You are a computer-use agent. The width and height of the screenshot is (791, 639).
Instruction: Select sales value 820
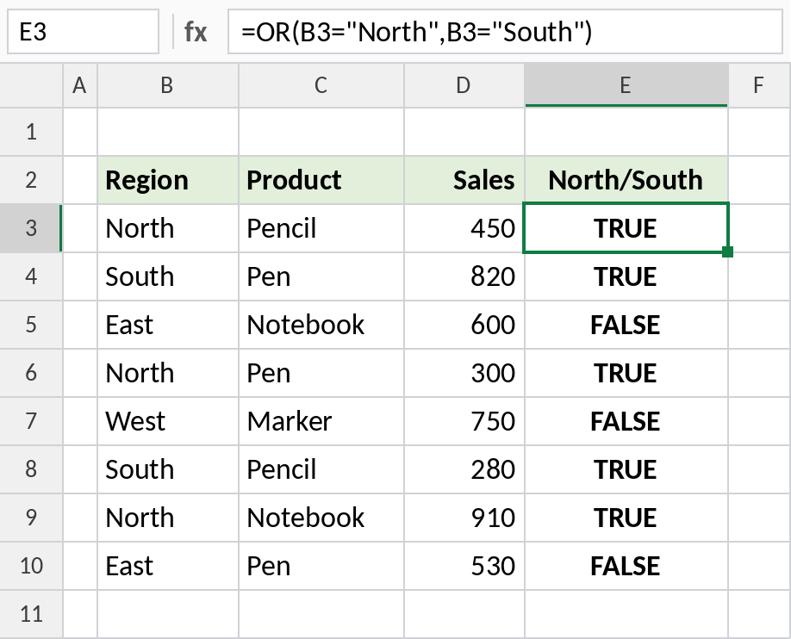(x=464, y=276)
